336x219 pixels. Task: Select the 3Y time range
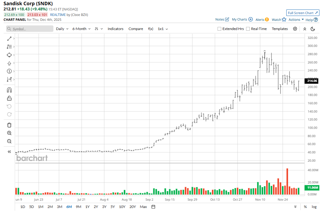(x=104, y=207)
